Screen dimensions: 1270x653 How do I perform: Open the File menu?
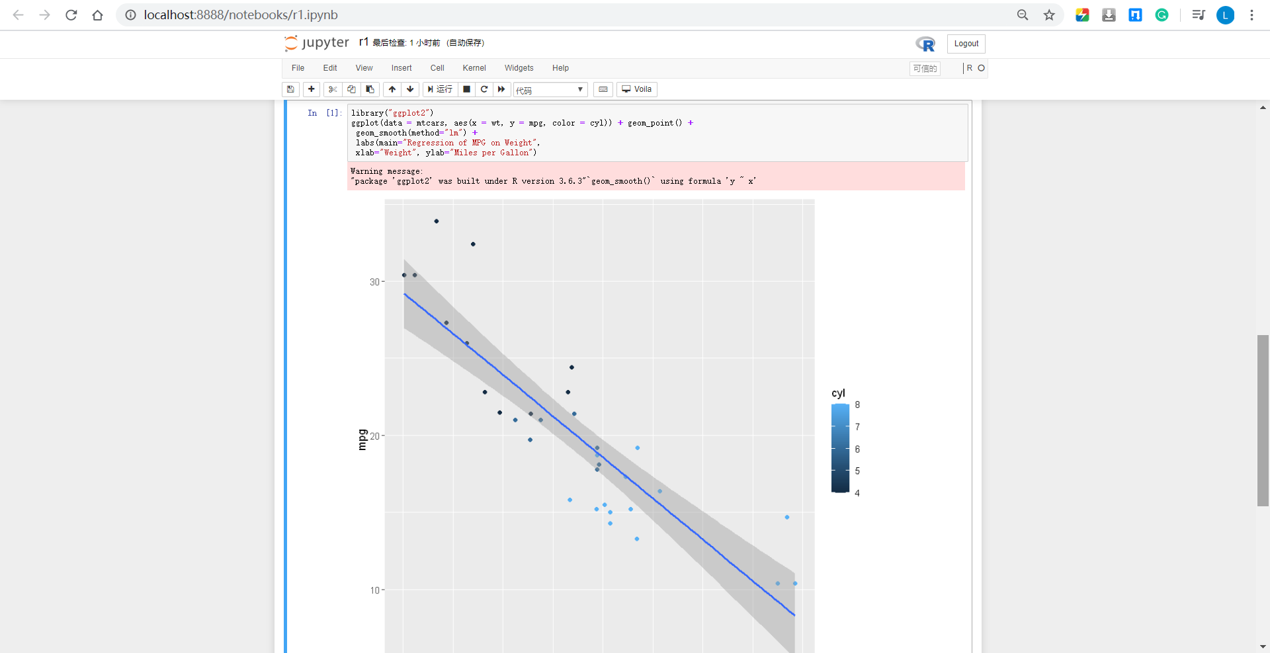298,68
